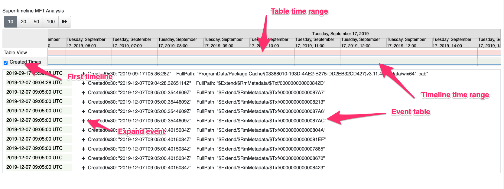The width and height of the screenshot is (504, 189).
Task: Click the green Created Times timeline bar
Action: [x=181, y=62]
